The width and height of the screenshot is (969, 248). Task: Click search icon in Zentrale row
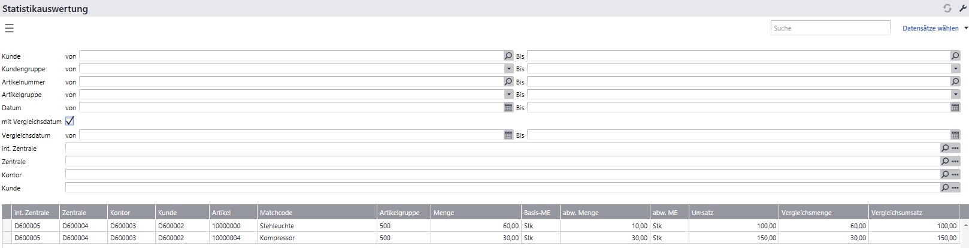pos(945,161)
